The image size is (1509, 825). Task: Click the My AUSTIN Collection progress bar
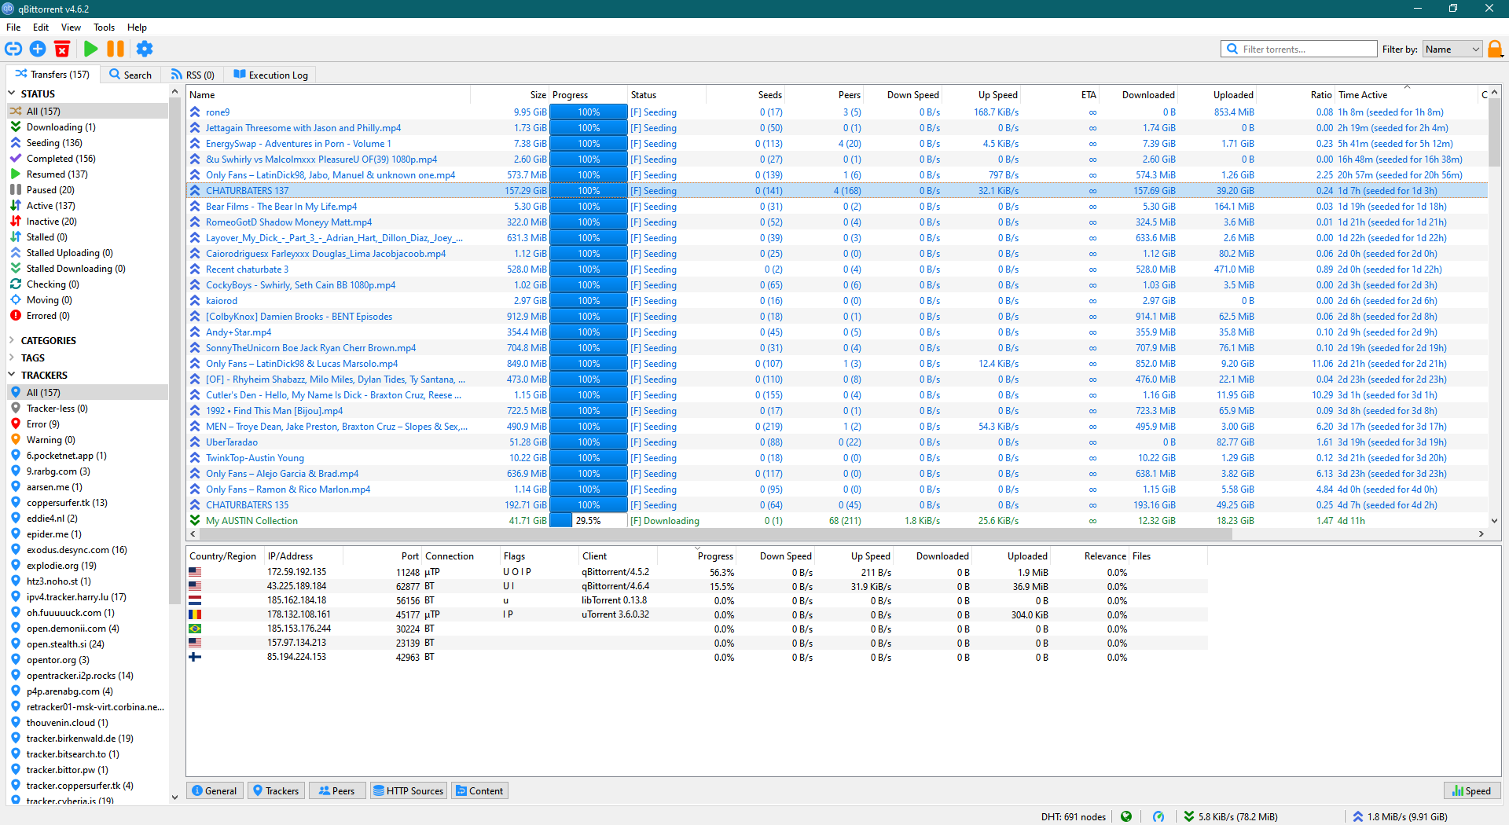coord(588,520)
